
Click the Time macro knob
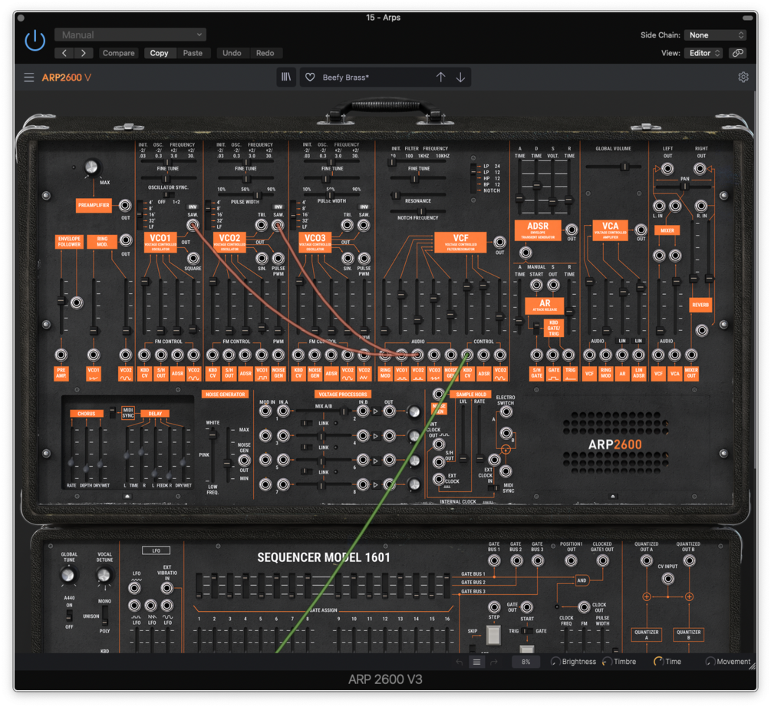658,662
